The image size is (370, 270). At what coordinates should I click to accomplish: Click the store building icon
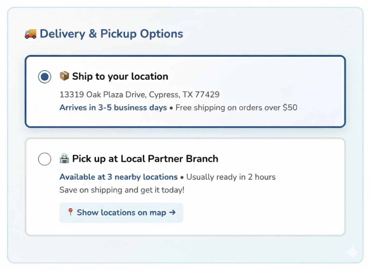pyautogui.click(x=64, y=158)
